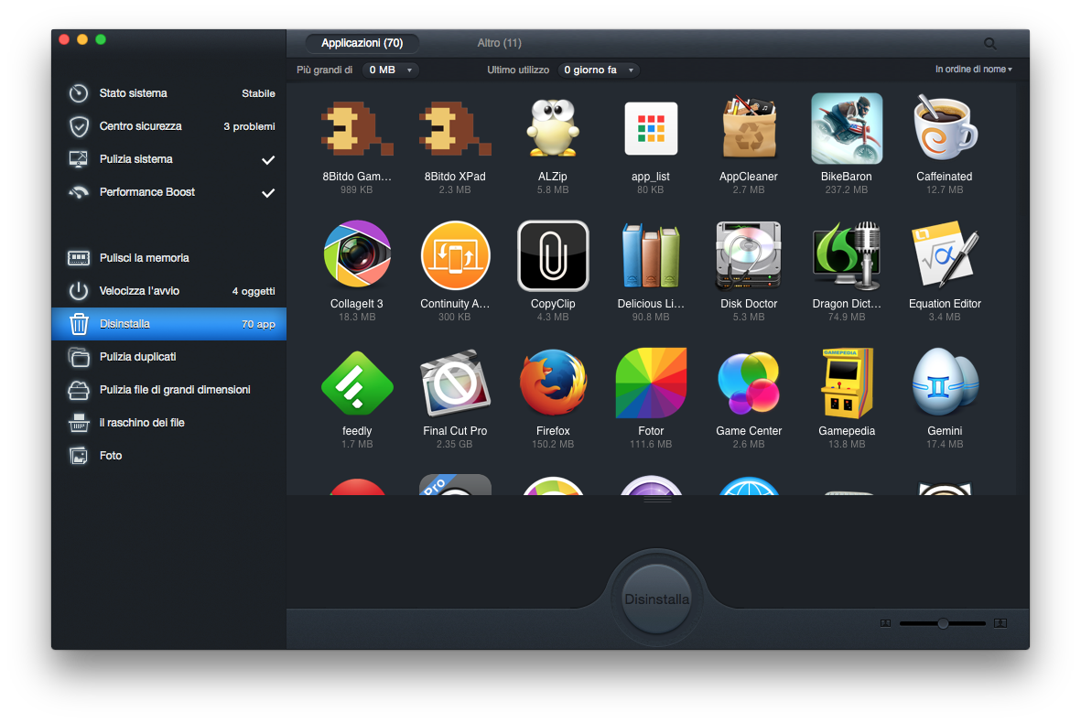Select the CollageIt 3 app icon
Screen dimensions: 1081x723
tap(356, 255)
